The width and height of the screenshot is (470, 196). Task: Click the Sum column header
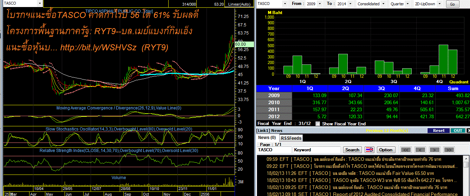453,88
